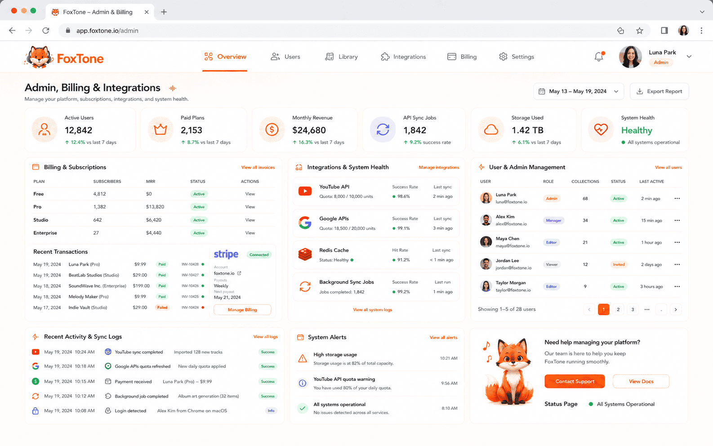Click the System Health heart icon
Image resolution: width=713 pixels, height=446 pixels.
(601, 129)
